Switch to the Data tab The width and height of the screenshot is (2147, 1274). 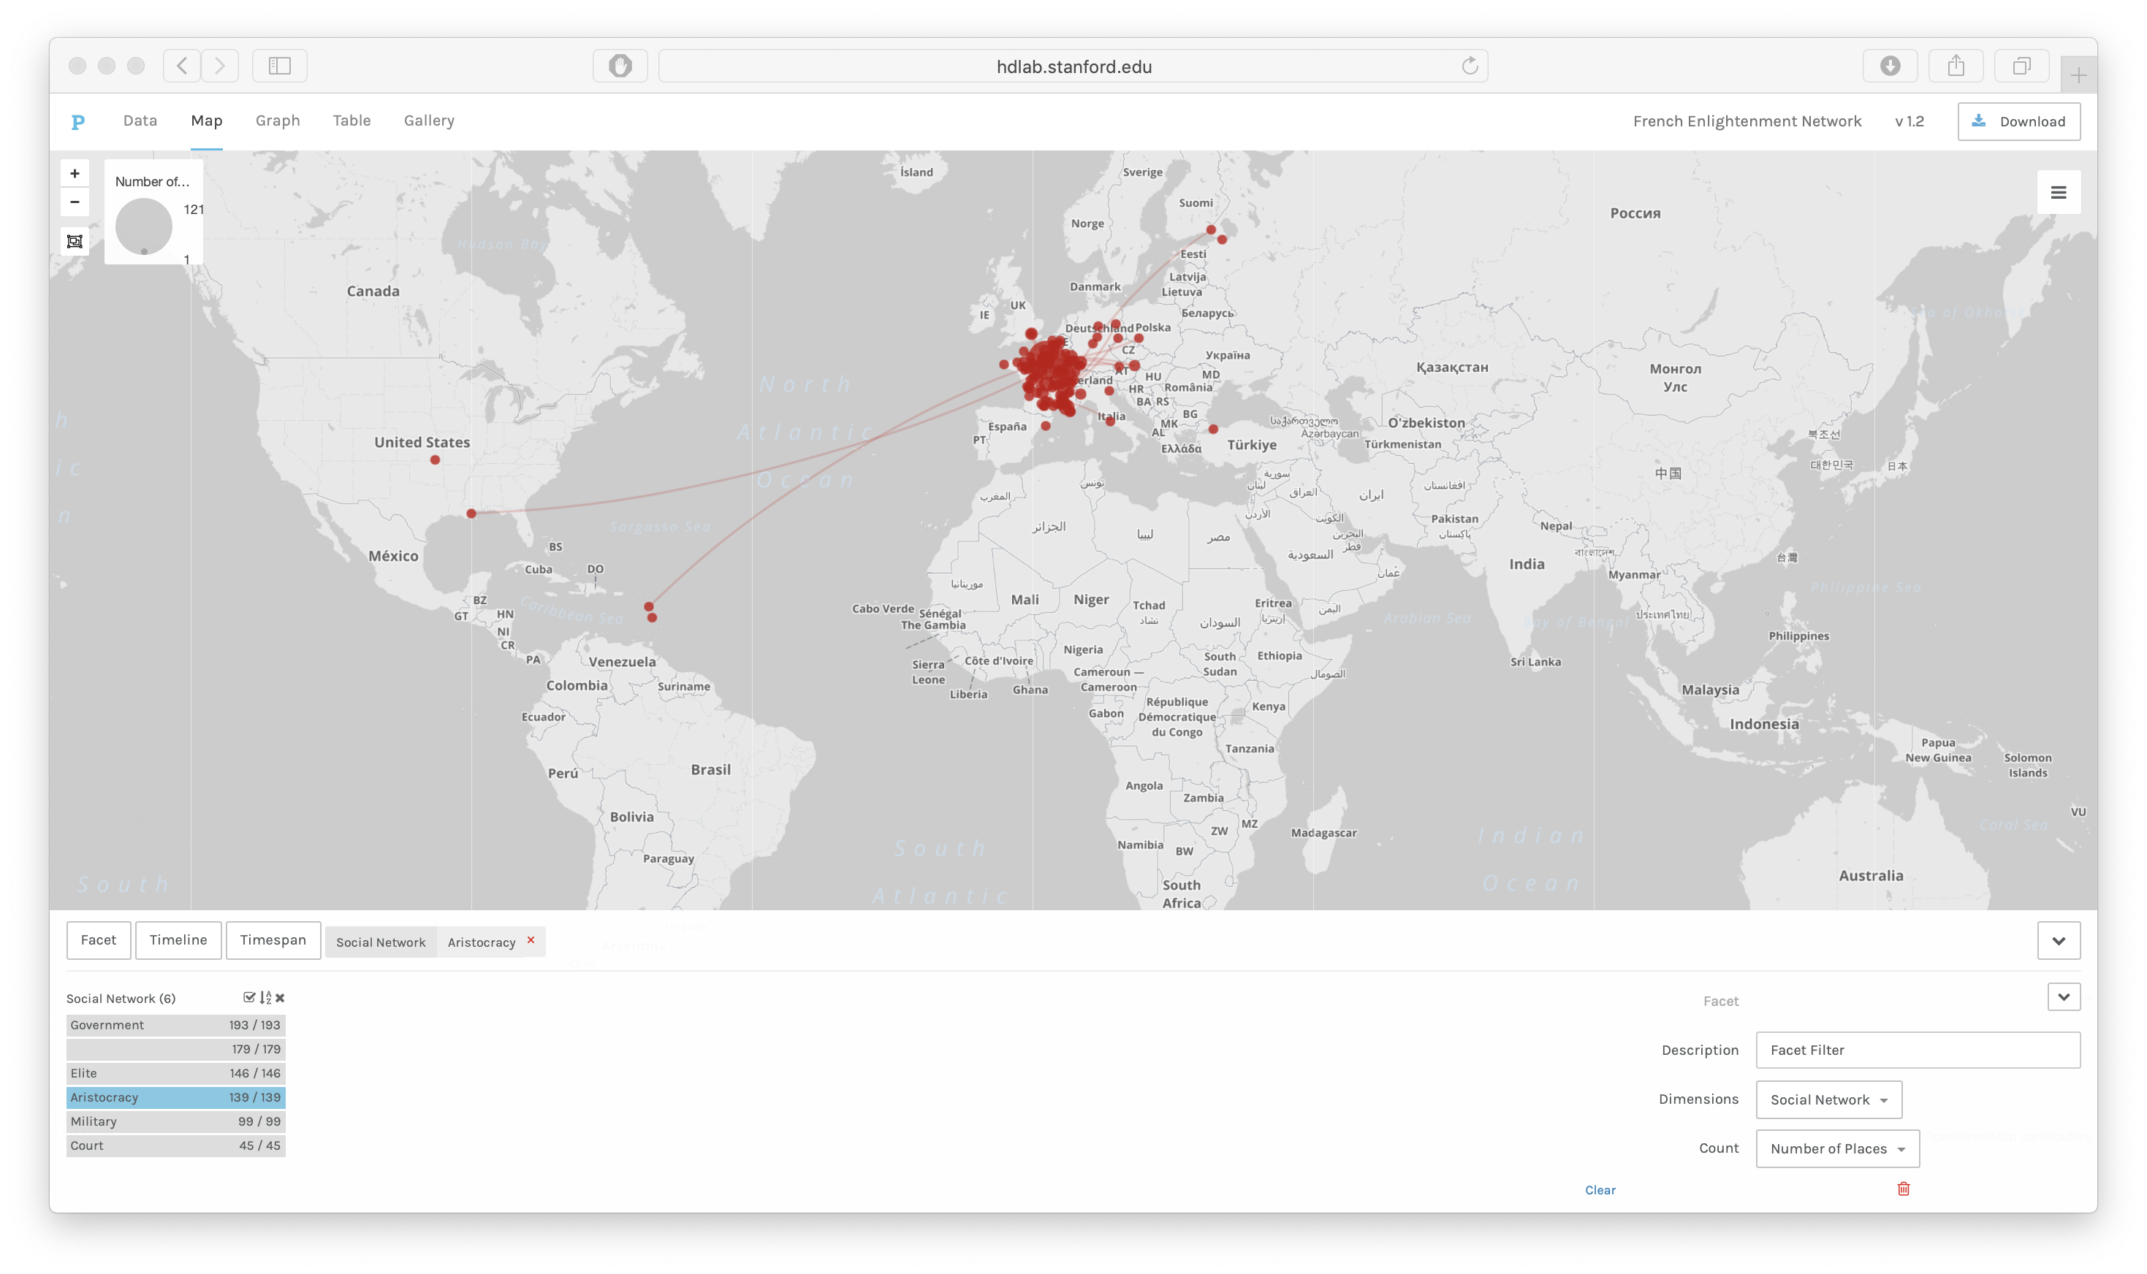140,121
